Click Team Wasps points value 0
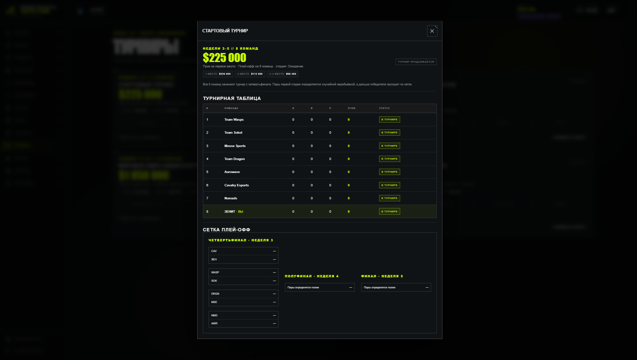Screen dimensions: 637x360 [349, 120]
